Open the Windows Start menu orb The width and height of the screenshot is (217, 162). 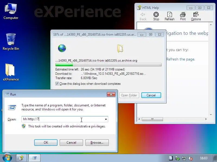coord(7,158)
